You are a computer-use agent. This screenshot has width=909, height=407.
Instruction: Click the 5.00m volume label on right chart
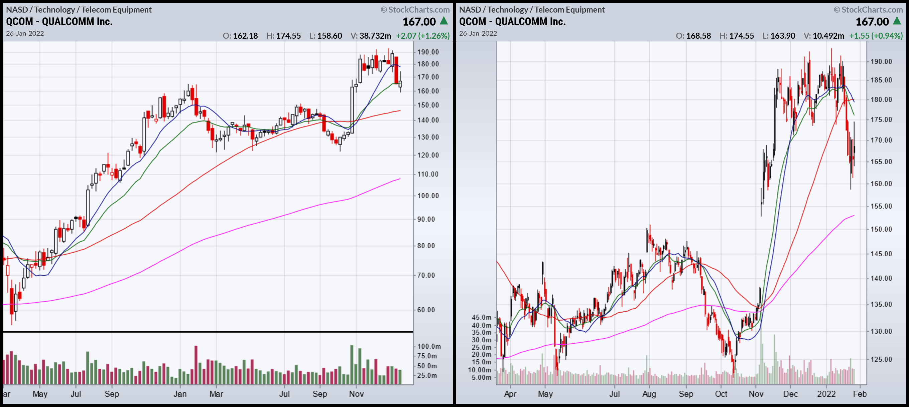(x=482, y=377)
